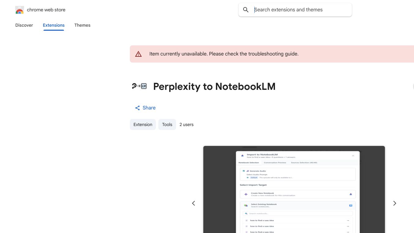
Task: Click the Tools category chip
Action: [167, 124]
